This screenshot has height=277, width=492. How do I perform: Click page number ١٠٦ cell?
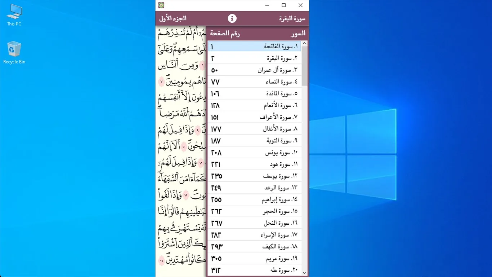point(215,94)
